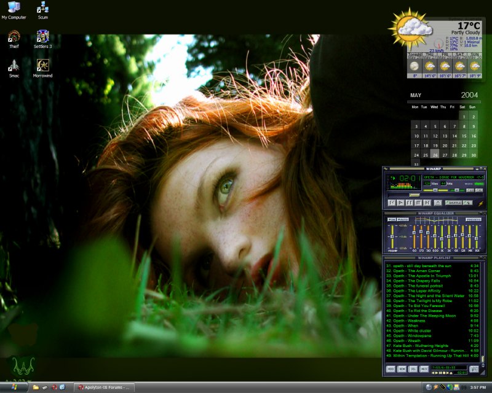Select the Settlers 3 desktop icon
This screenshot has height=393, width=492.
pyautogui.click(x=43, y=36)
